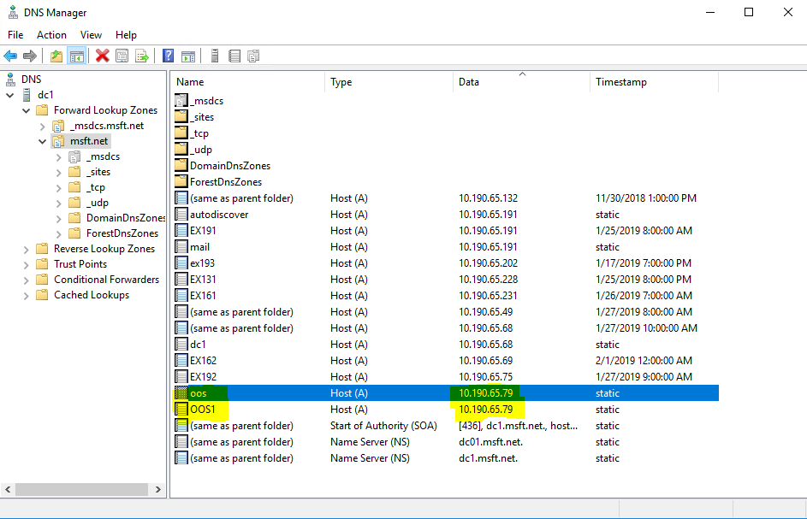This screenshot has height=519, width=807.
Task: Expand the _msdcs.msft.net zone
Action: coord(42,126)
